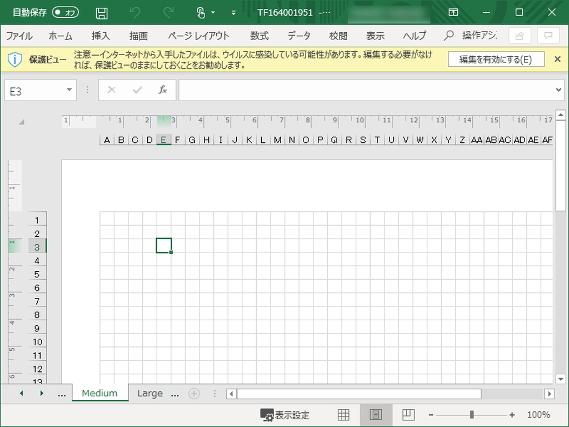Click the selected cell E3
This screenshot has width=569, height=427.
click(x=164, y=245)
